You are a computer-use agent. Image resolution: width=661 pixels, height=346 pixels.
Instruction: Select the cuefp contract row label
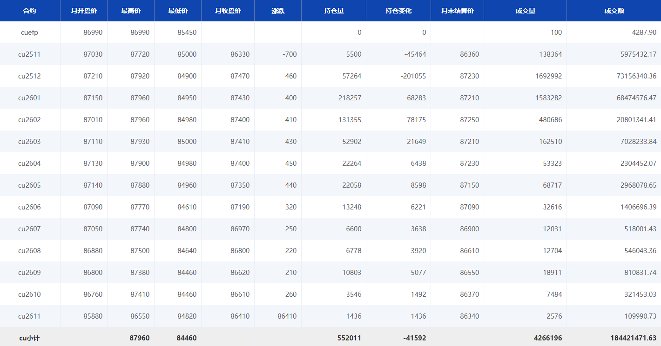point(29,33)
